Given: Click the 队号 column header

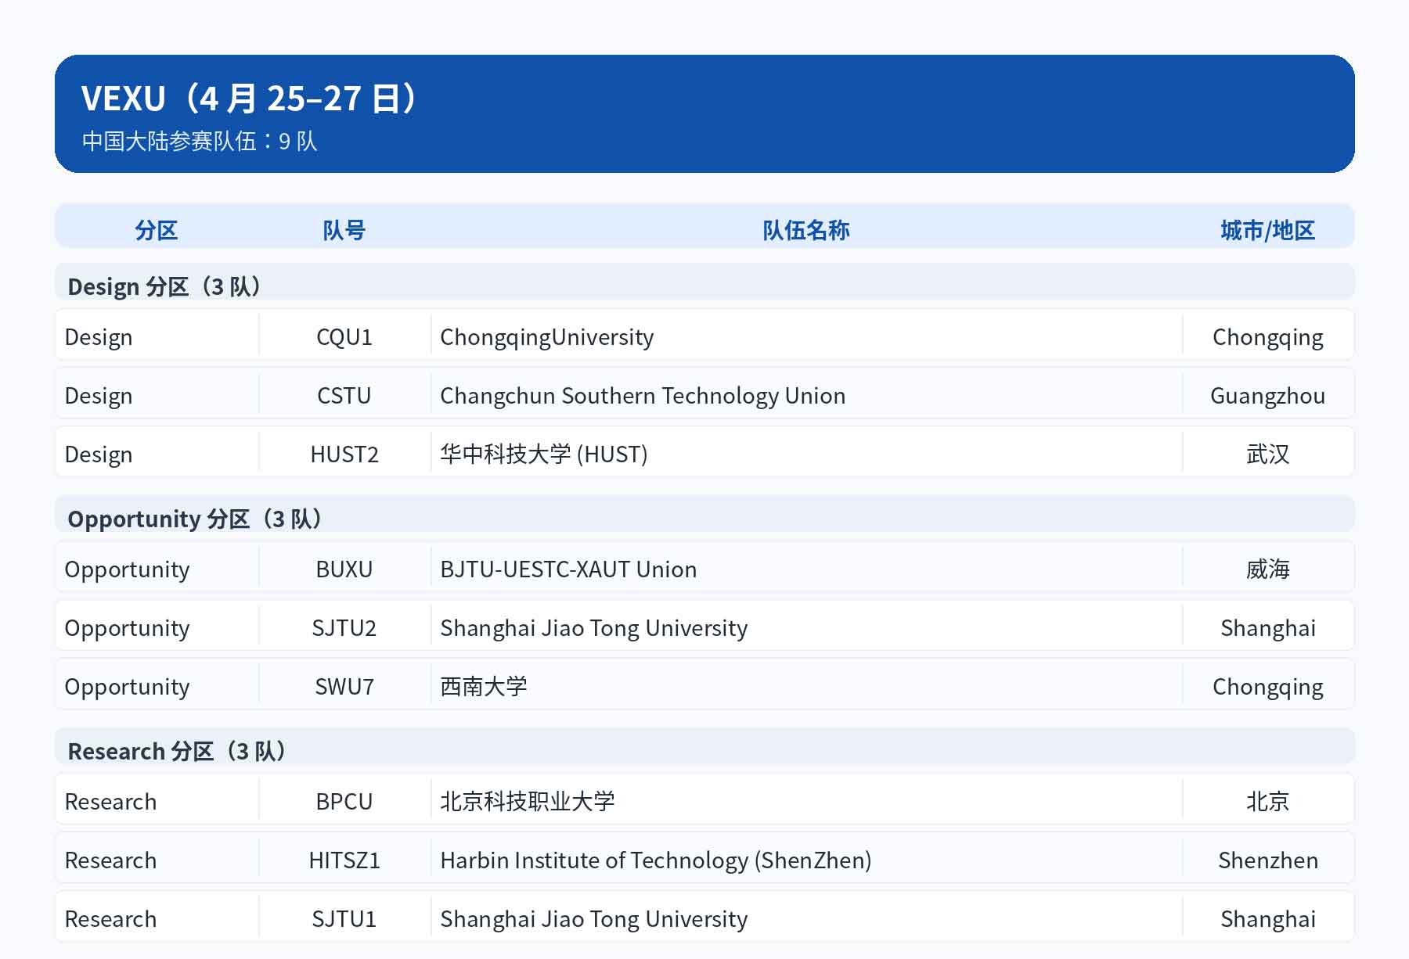Looking at the screenshot, I should pos(344,230).
